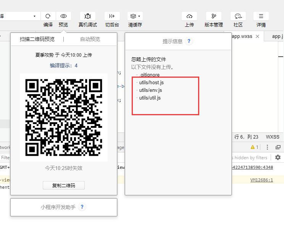
Task: Click the preview QR code image
Action: (64, 117)
